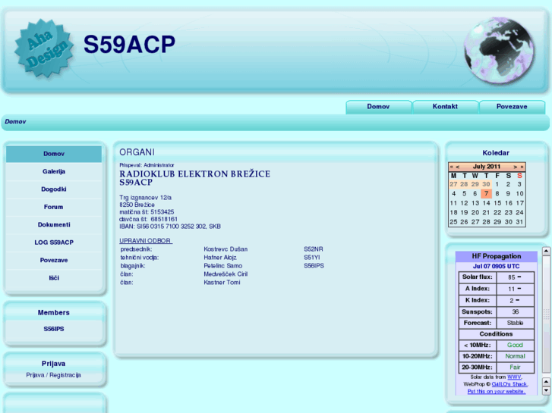
Task: Open LOG S59ACP in sidebar
Action: pyautogui.click(x=53, y=242)
